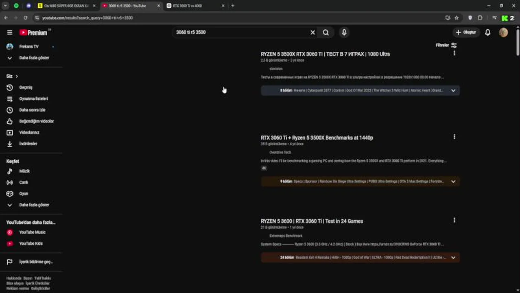This screenshot has width=520, height=293.
Task: Click the green K extension icon
Action: (x=505, y=18)
